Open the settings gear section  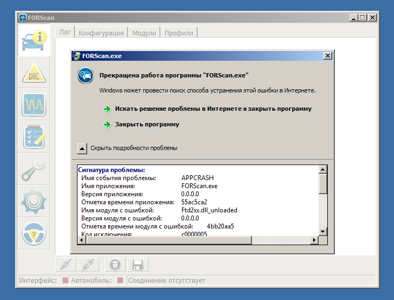(x=34, y=201)
